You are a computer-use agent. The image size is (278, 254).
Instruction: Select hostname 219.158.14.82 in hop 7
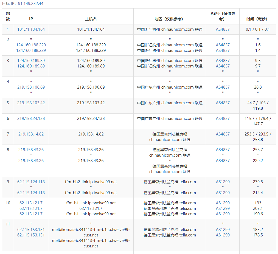(91, 134)
